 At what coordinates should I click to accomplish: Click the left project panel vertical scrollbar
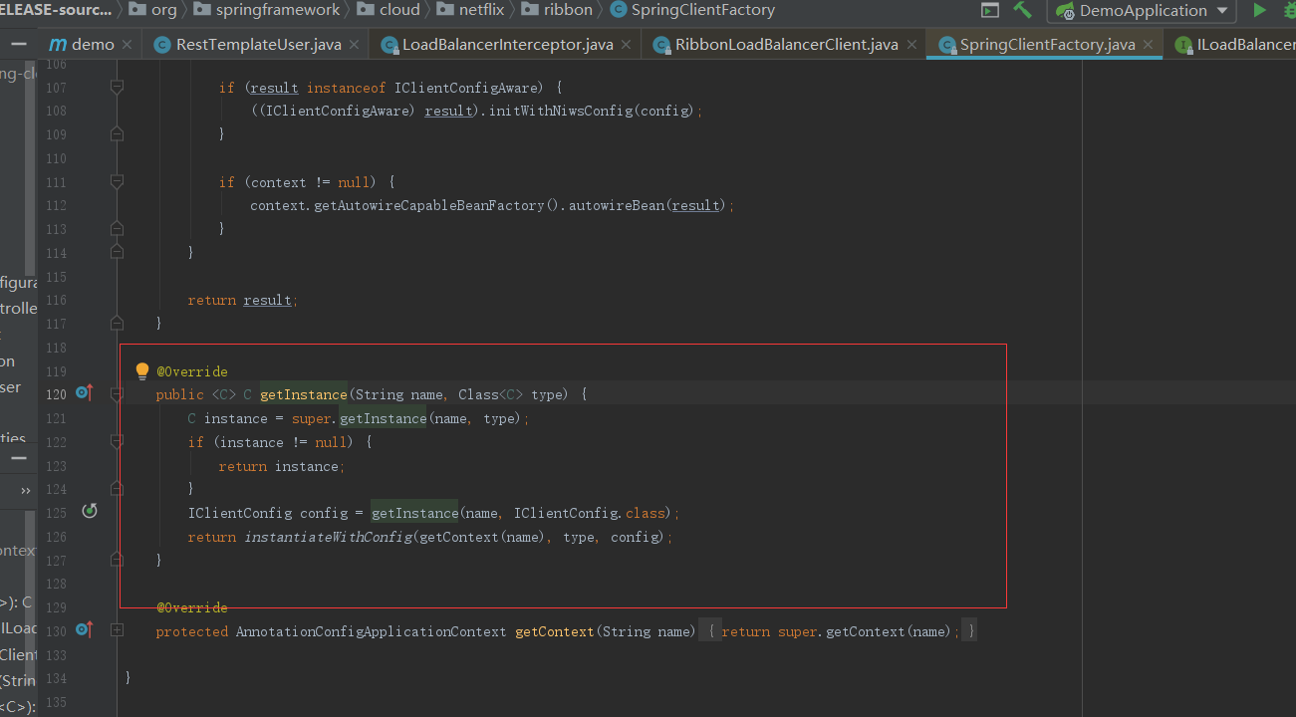30,169
